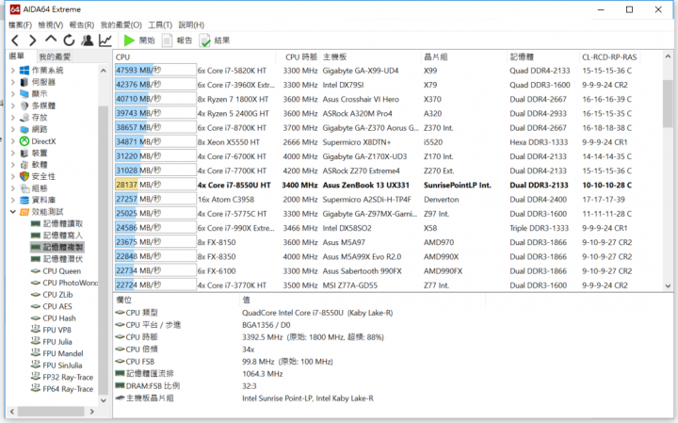678x423 pixels.
Task: Open the 報告(R) menu
Action: pos(82,25)
